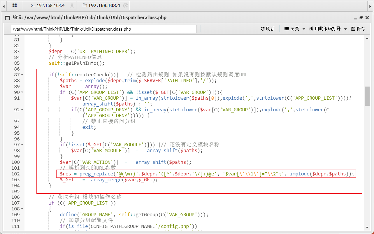Click the '获取分组 模块和操作名称' comment
Screen dimensions: 374x234
(85, 197)
